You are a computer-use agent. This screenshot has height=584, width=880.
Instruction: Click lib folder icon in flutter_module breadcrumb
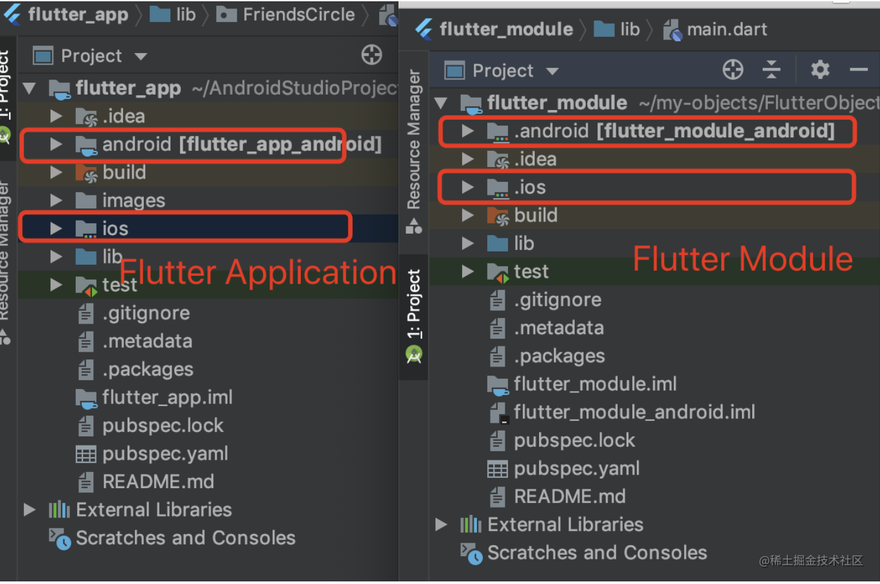pyautogui.click(x=604, y=29)
